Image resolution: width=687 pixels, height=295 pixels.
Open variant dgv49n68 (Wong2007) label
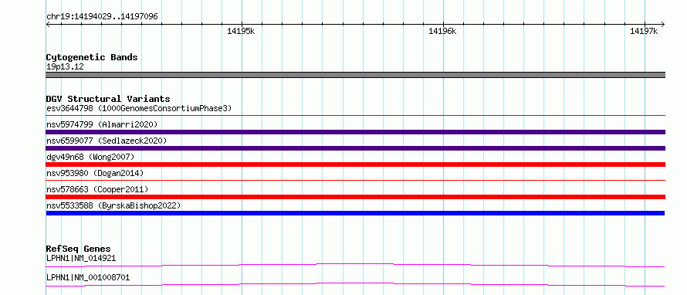click(90, 157)
